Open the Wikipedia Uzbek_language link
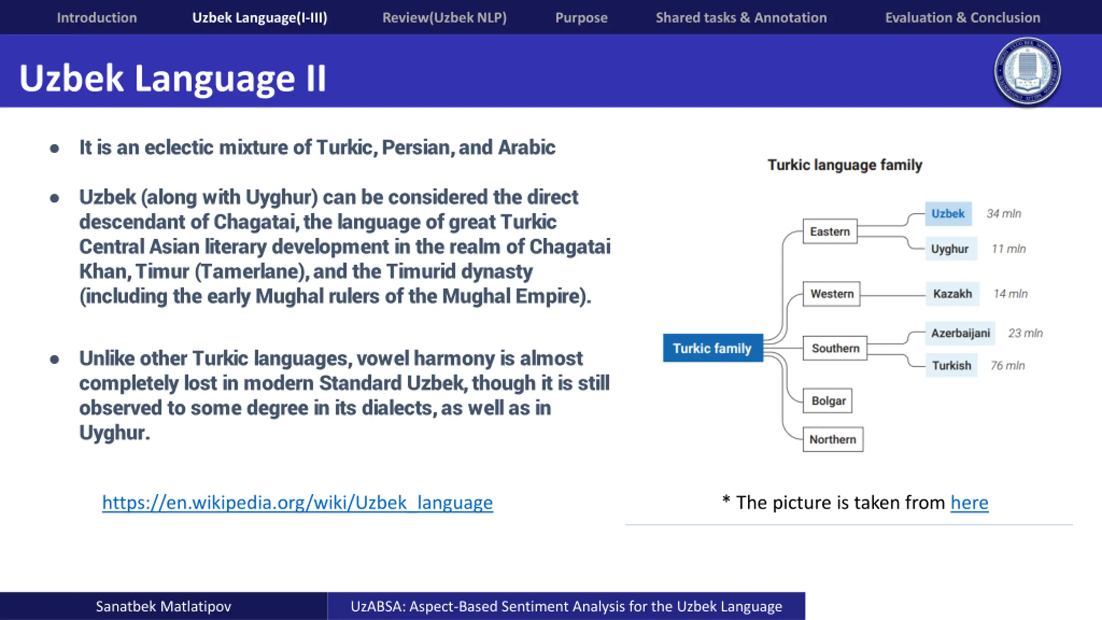Image resolution: width=1102 pixels, height=620 pixels. click(297, 502)
